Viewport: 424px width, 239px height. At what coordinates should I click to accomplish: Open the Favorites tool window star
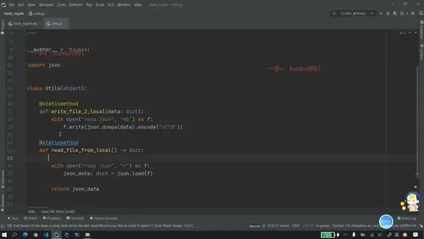pyautogui.click(x=3, y=202)
